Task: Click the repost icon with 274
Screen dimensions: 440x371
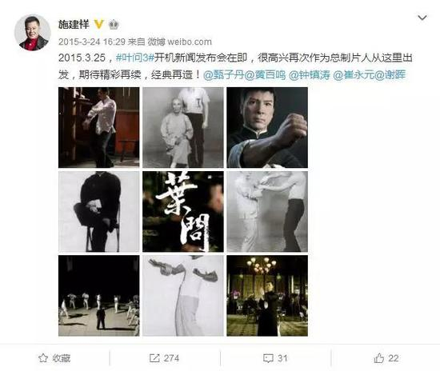Action: [x=154, y=358]
